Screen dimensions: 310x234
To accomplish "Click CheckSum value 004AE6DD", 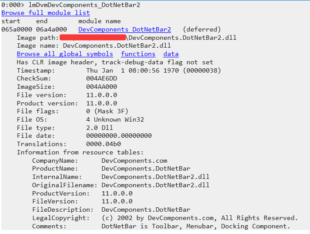I will 102,79.
